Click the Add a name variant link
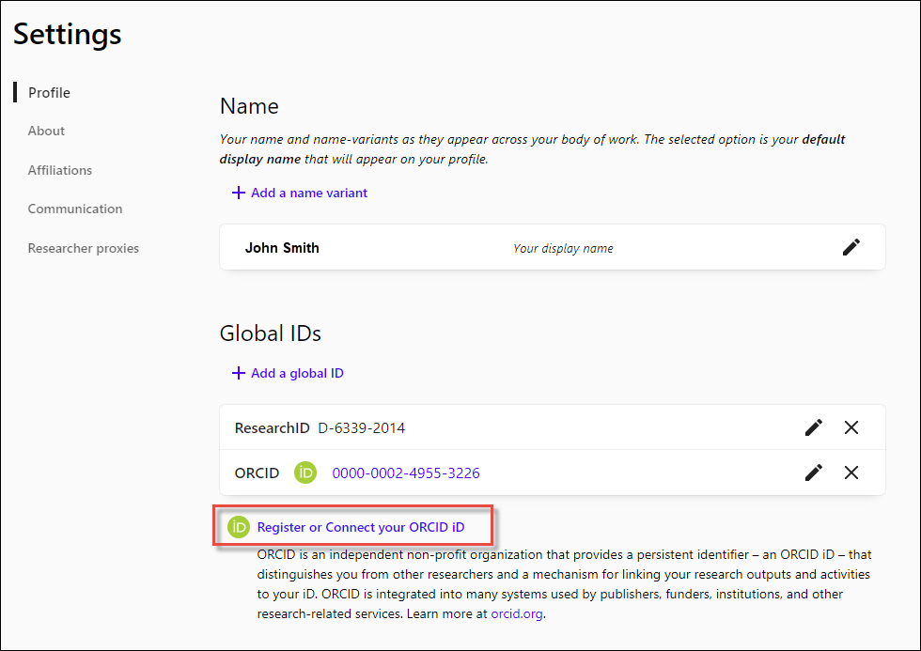Image resolution: width=921 pixels, height=651 pixels. 309,193
